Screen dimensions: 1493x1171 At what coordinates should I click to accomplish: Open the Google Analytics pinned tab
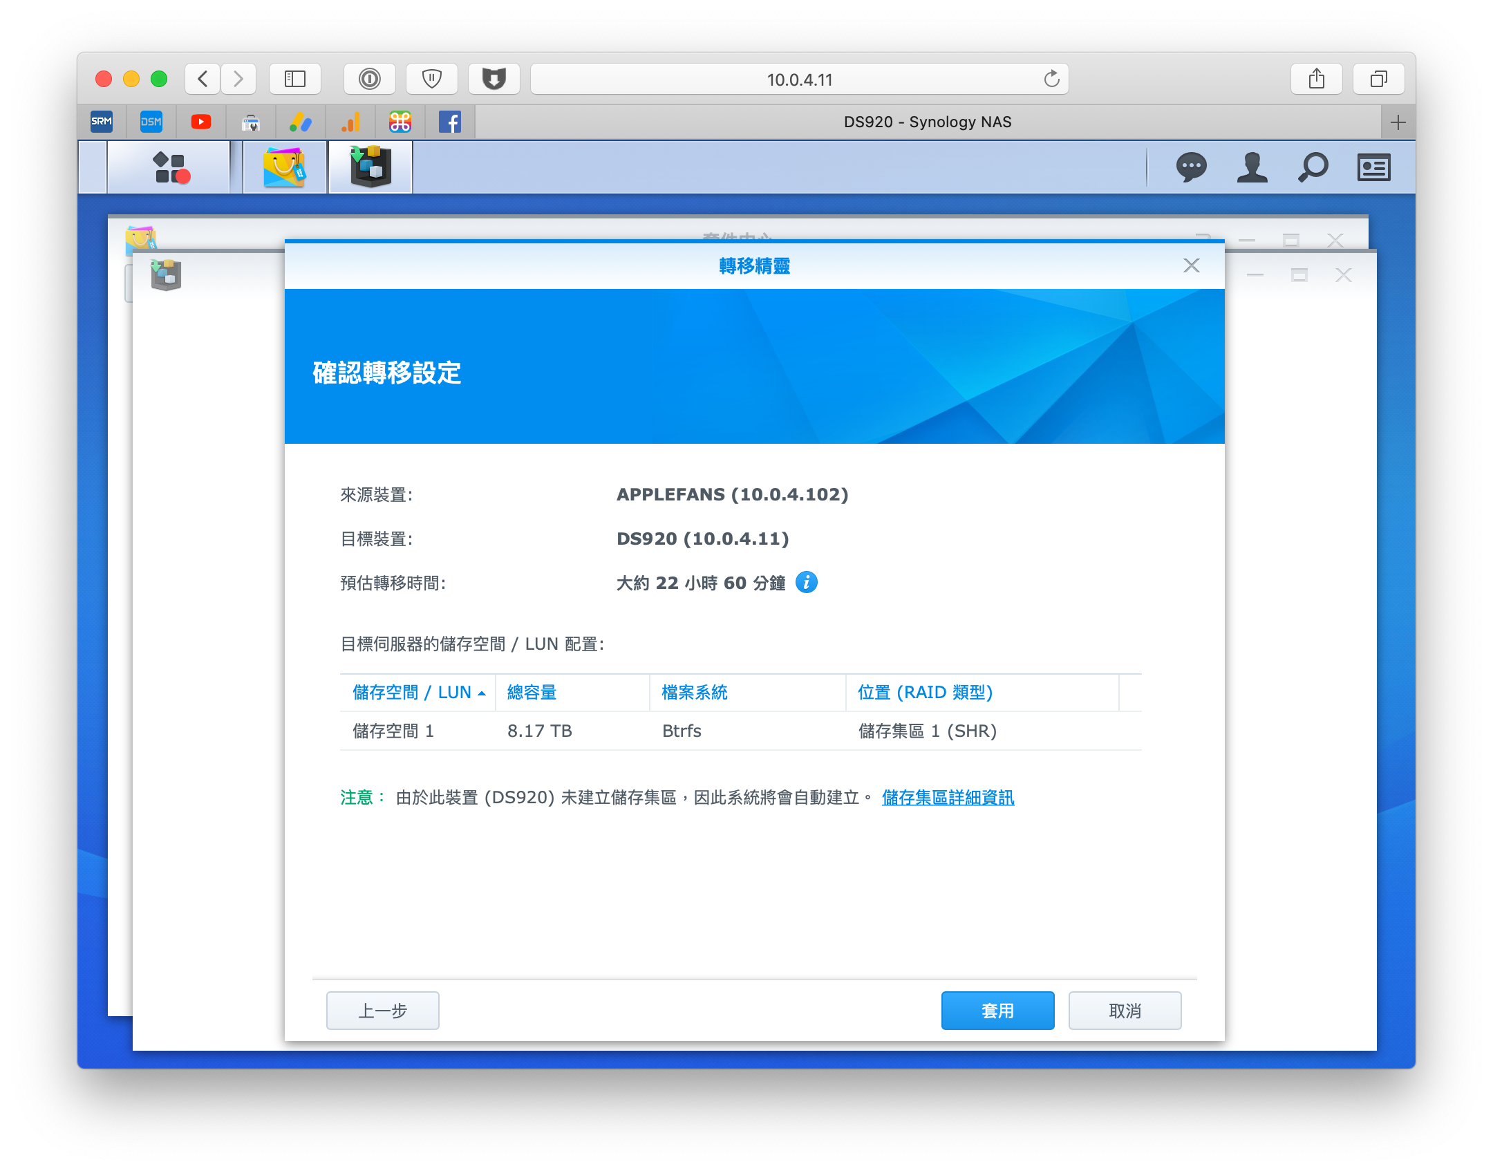click(x=350, y=122)
